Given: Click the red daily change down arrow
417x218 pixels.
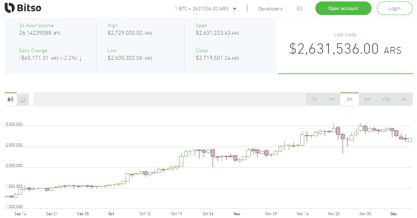Looking at the screenshot, I should click(x=81, y=58).
